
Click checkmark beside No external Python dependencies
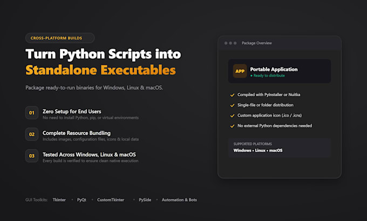click(232, 126)
